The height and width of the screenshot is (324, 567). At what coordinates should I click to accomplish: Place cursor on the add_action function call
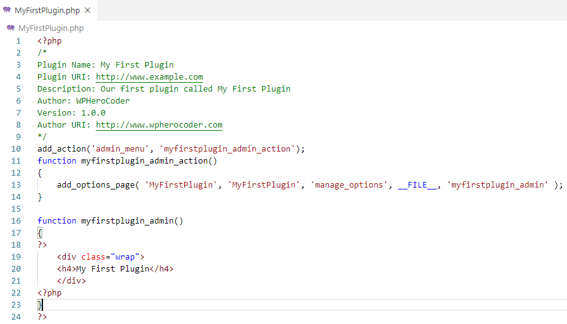point(61,149)
